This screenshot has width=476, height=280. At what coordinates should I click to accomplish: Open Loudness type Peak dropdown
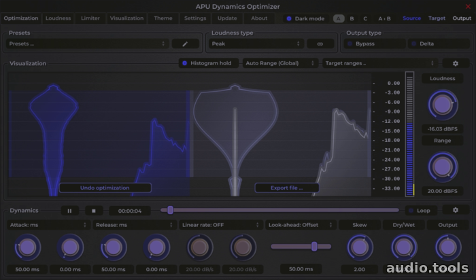pos(256,43)
